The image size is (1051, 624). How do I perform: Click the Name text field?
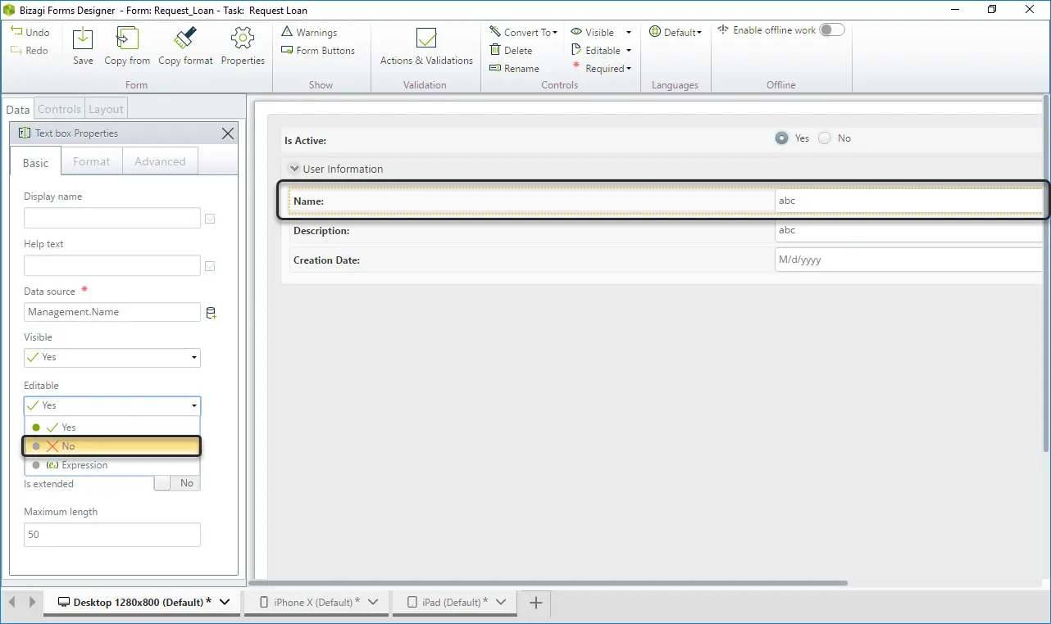[908, 201]
